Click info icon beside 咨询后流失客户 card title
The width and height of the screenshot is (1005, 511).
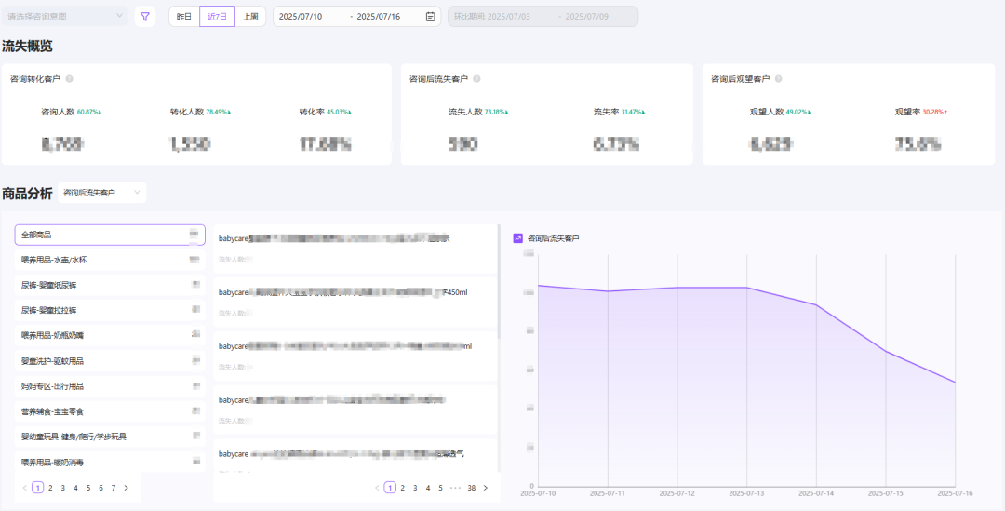[476, 79]
